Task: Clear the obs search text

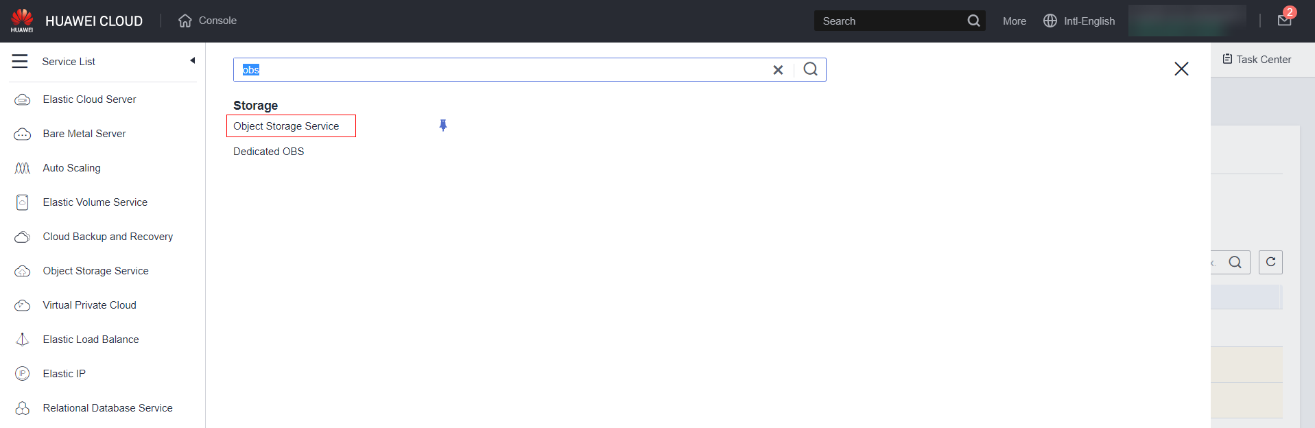Action: 778,70
